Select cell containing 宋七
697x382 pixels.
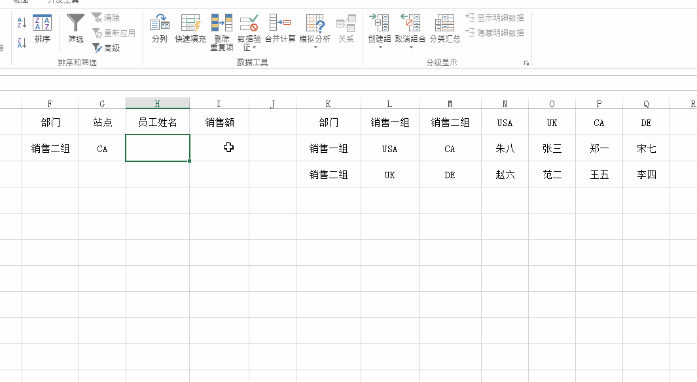[x=647, y=149]
